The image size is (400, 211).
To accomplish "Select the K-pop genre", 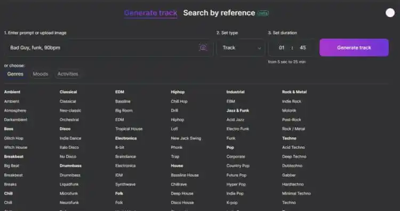I will [x=232, y=202].
